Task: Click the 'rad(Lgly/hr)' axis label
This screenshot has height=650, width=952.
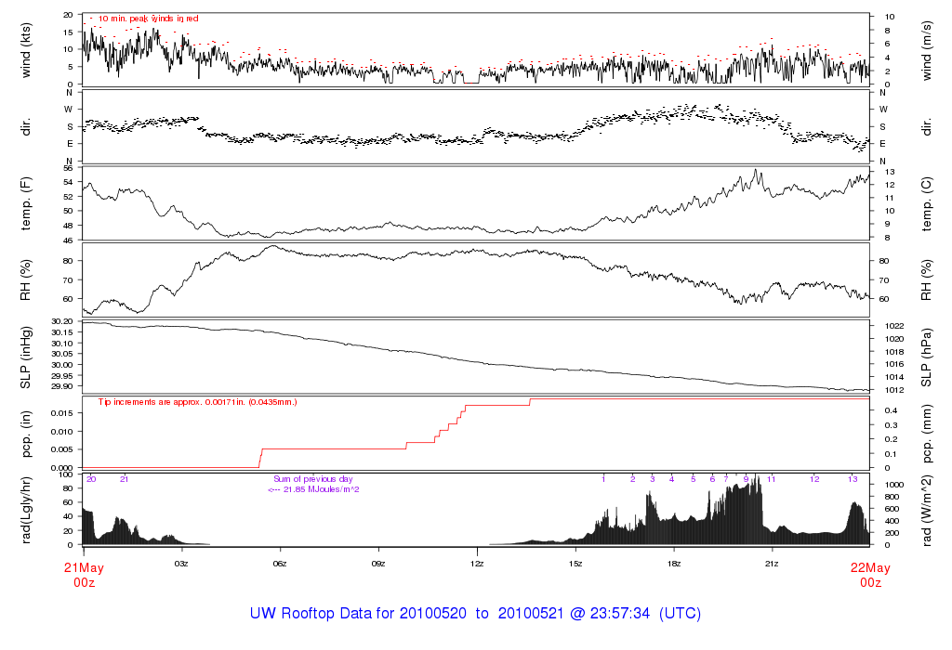Action: 25,511
